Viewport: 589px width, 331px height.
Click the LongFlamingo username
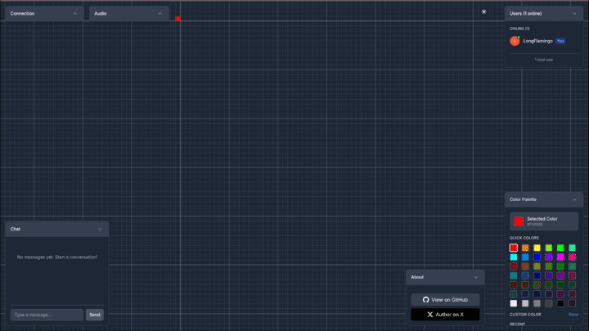(537, 41)
